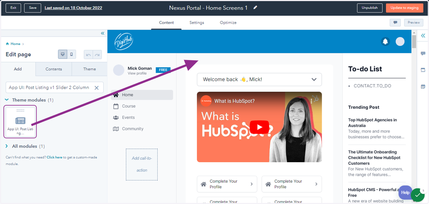Image resolution: width=429 pixels, height=204 pixels.
Task: Open the window layout icon in right sidebar
Action: [x=423, y=70]
